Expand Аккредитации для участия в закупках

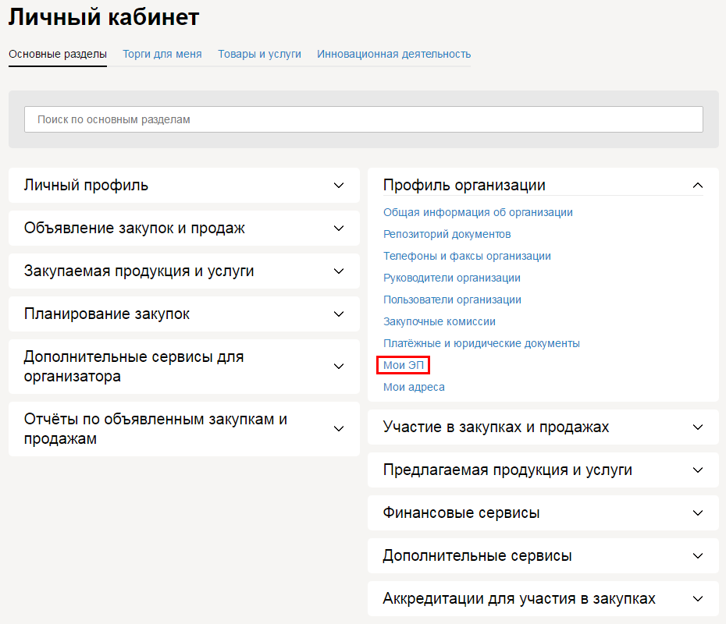click(543, 599)
